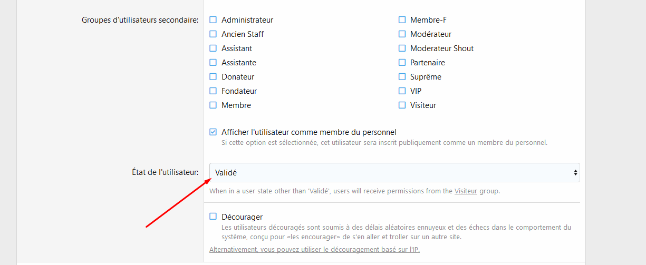646x265 pixels.
Task: Tick the Assistant checkbox
Action: point(213,48)
